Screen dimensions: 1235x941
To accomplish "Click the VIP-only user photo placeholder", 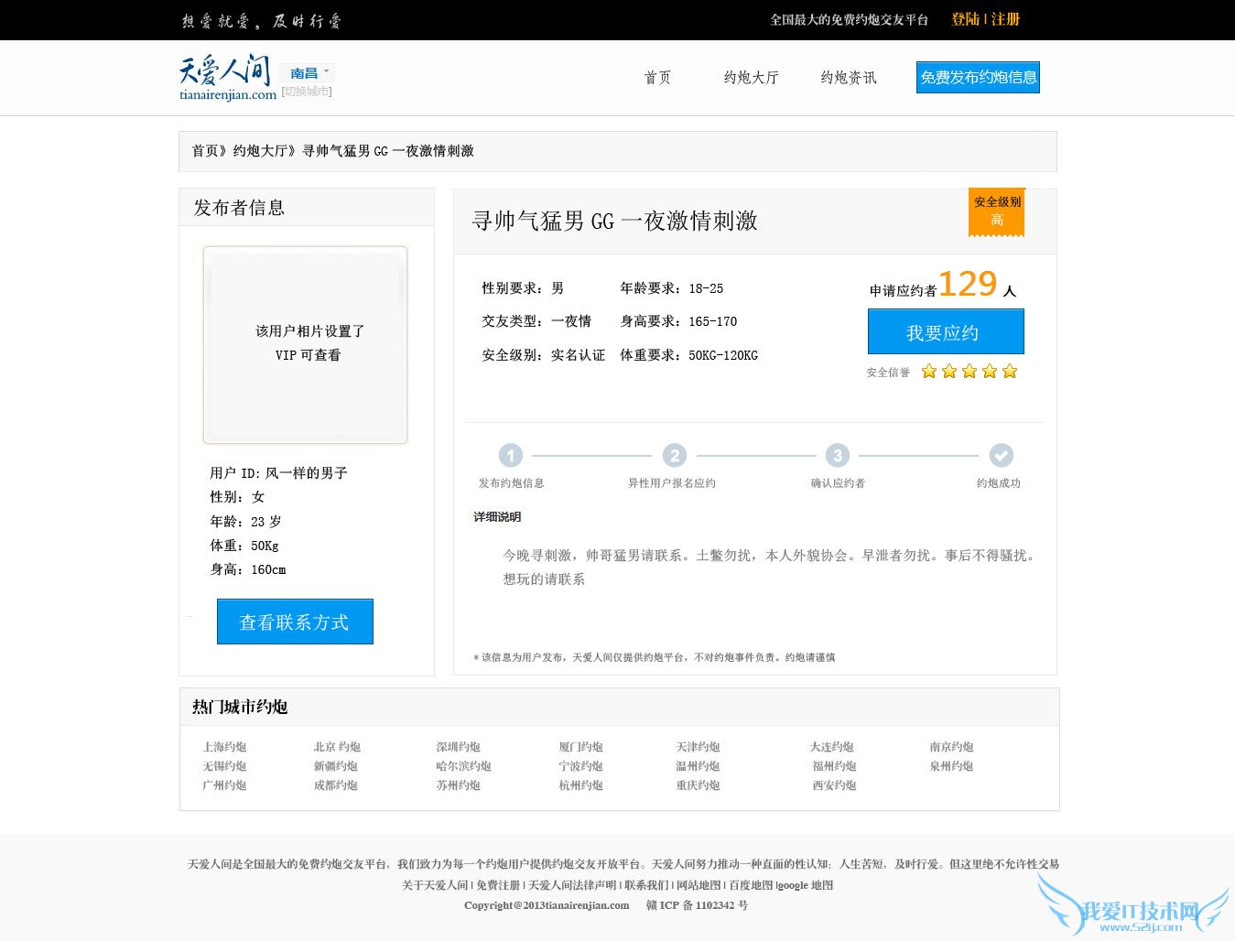I will pos(305,344).
